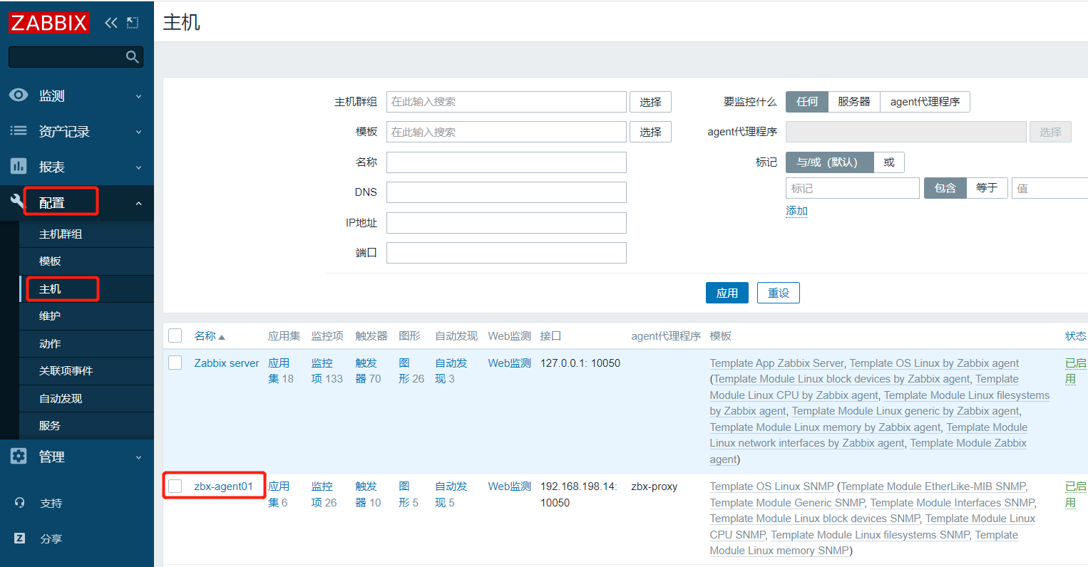Click the 重设 filter button
The height and width of the screenshot is (567, 1088).
(x=779, y=293)
